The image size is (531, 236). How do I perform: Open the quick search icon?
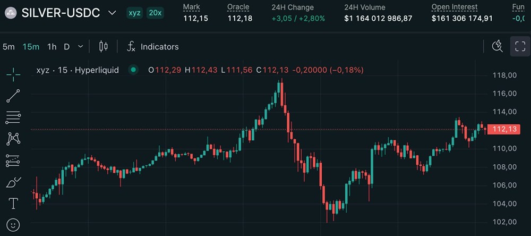coord(498,46)
